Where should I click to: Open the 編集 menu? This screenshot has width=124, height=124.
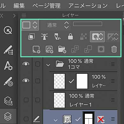pos(19,6)
